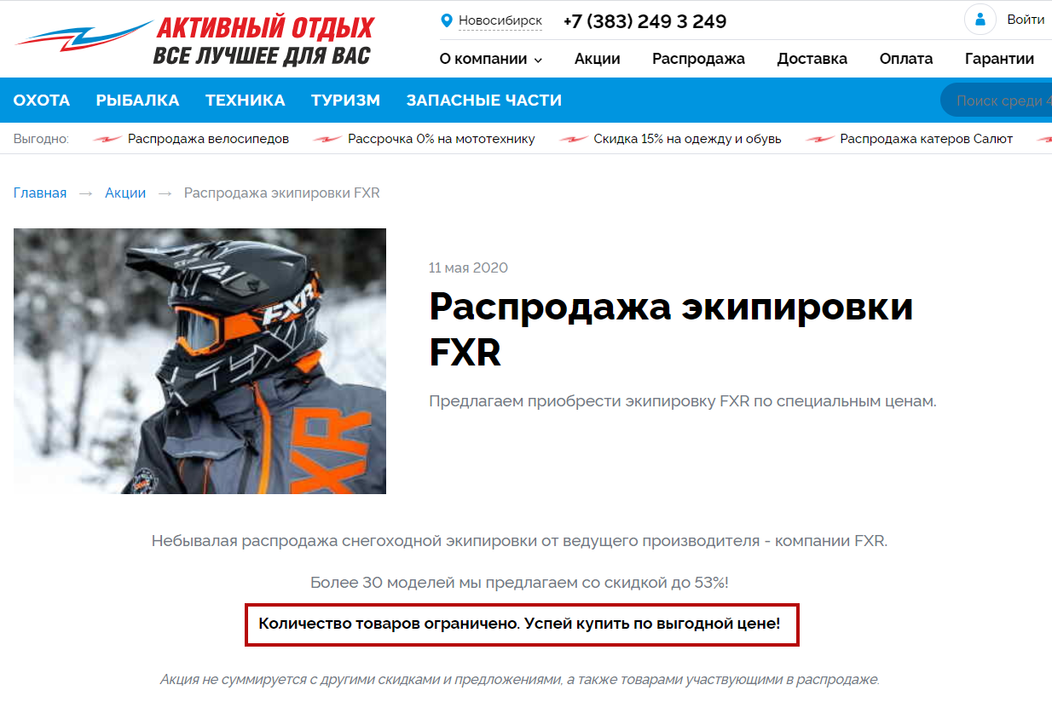Follow the Главная breadcrumb link
Image resolution: width=1052 pixels, height=702 pixels.
40,193
